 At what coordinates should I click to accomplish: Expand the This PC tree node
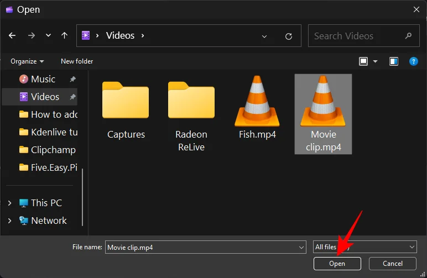pos(9,203)
